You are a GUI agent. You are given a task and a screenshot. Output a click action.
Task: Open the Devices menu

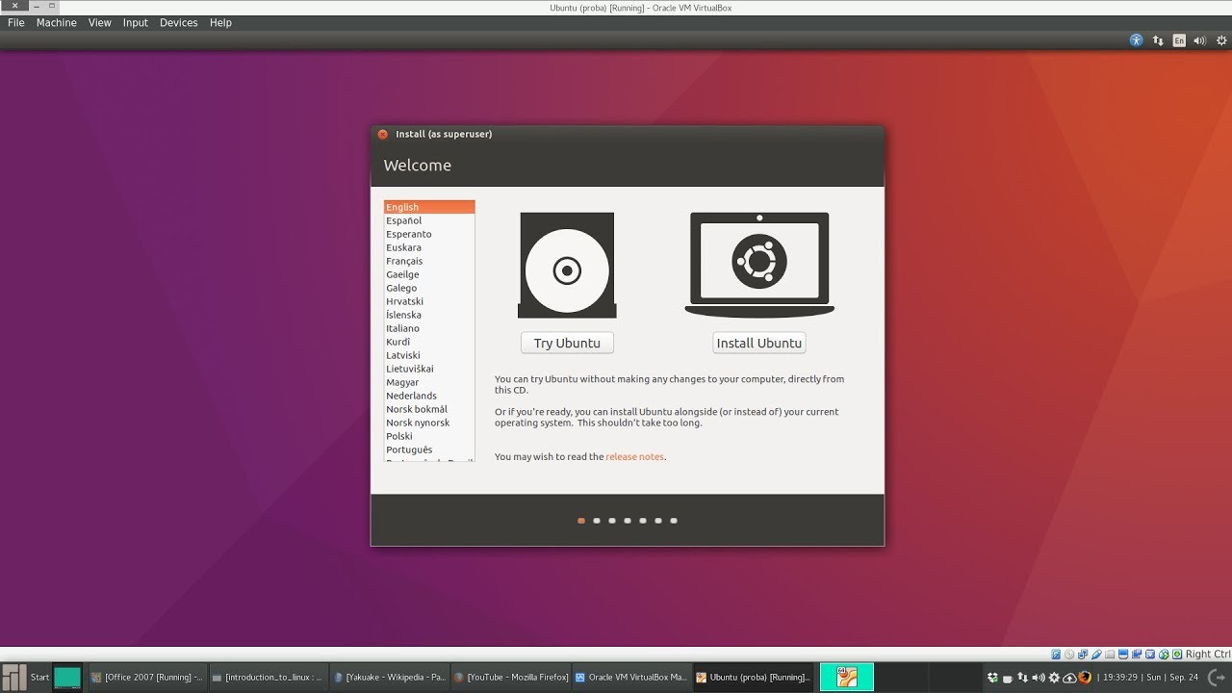[x=179, y=23]
